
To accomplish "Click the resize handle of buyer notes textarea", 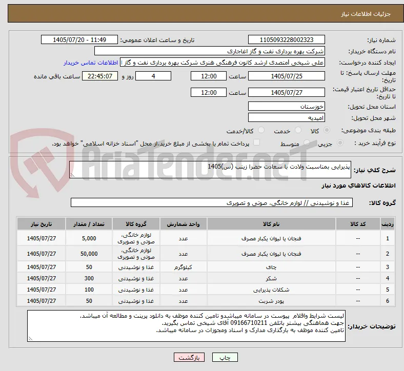I will coord(30,339).
